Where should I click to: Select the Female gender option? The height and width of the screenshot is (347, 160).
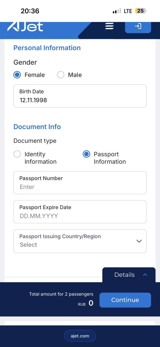17,75
